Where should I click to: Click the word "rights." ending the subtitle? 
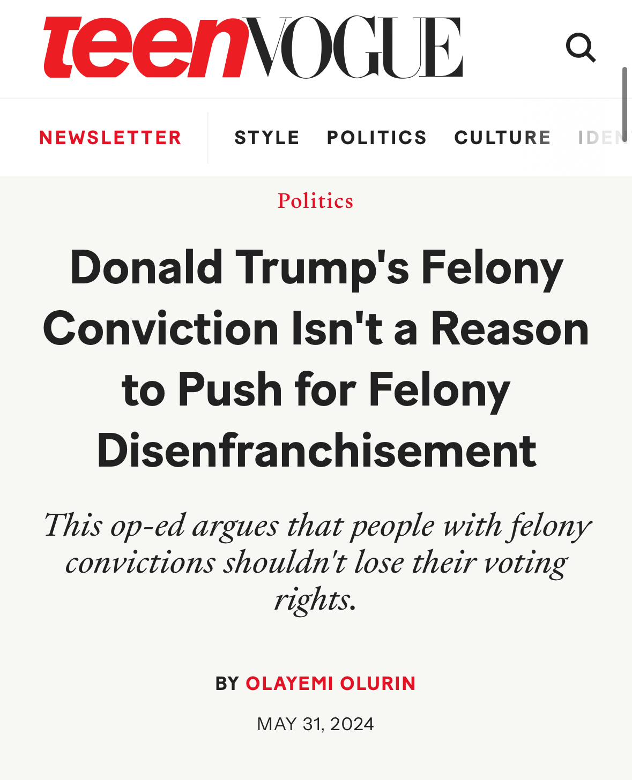pyautogui.click(x=315, y=599)
